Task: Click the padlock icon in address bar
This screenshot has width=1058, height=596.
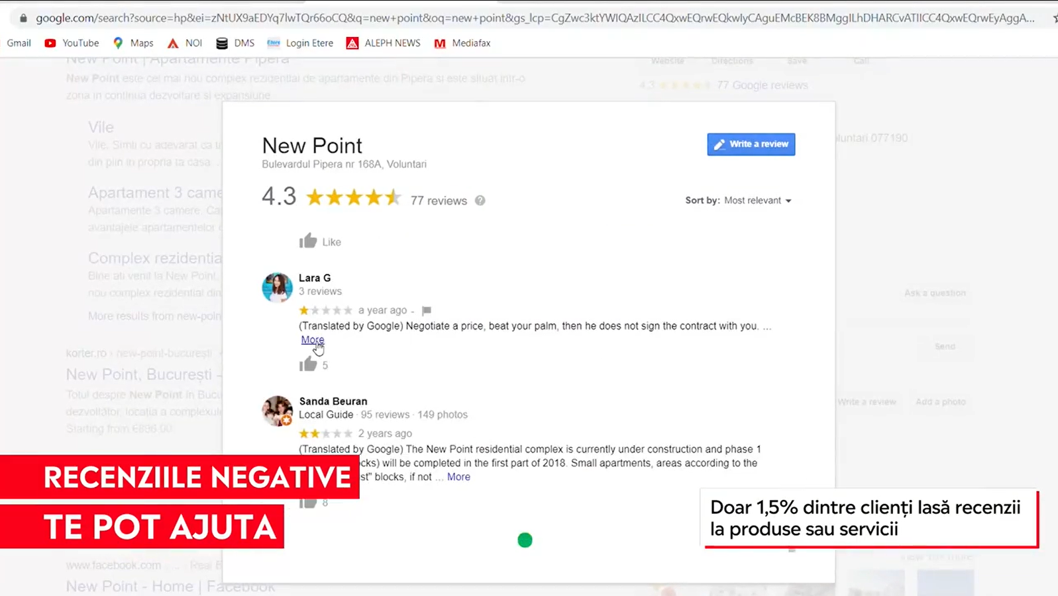Action: pyautogui.click(x=23, y=18)
